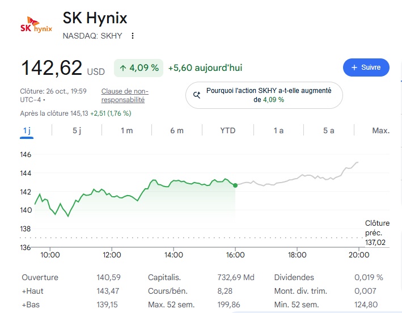Image resolution: width=402 pixels, height=313 pixels.
Task: Click the Dividendes value 0,019 %
Action: coord(369,277)
